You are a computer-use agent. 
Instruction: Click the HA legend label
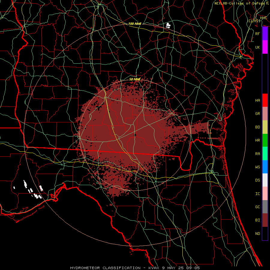click(257, 100)
